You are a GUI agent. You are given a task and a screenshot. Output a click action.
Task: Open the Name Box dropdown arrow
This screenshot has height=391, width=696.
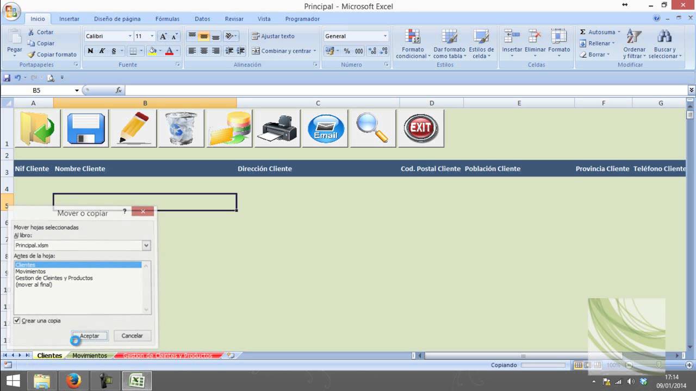(x=77, y=91)
